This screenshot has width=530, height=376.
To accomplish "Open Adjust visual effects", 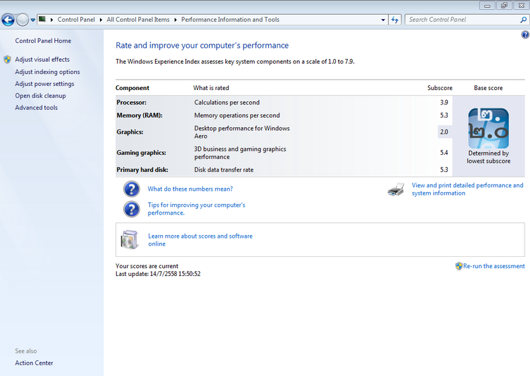I will (x=42, y=60).
